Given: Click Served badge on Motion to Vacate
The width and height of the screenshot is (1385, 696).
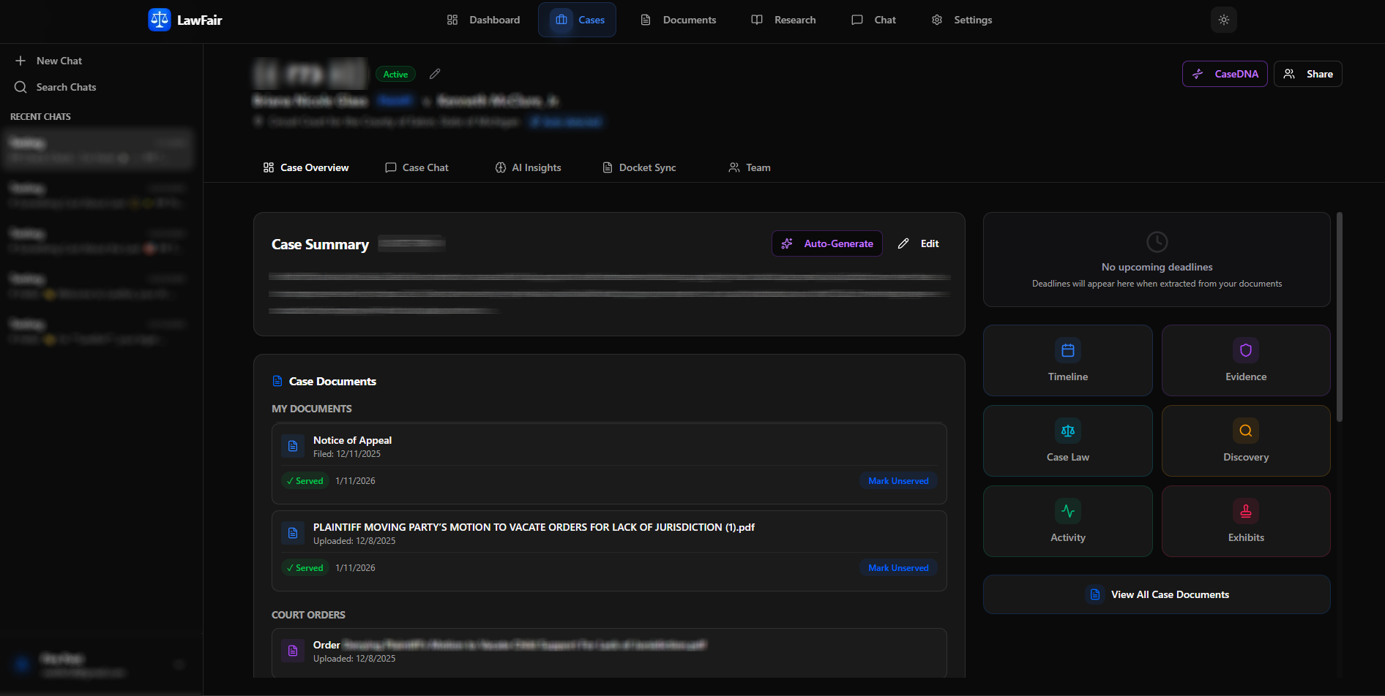Looking at the screenshot, I should 305,568.
